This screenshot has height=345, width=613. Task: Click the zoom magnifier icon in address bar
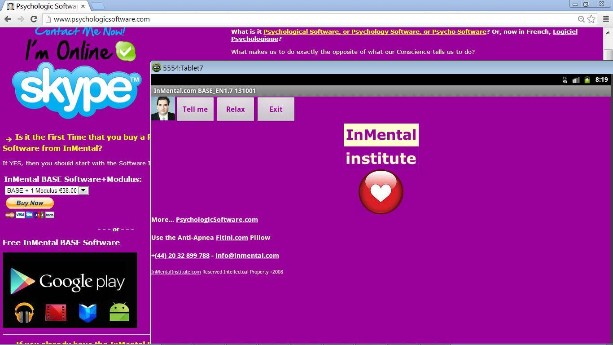tap(581, 19)
